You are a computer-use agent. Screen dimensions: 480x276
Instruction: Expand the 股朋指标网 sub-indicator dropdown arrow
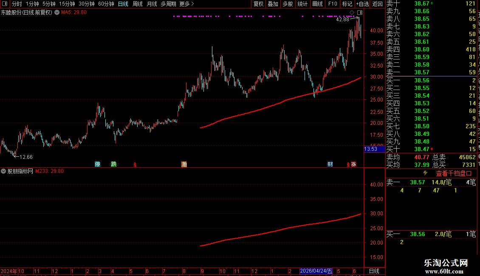[3, 172]
